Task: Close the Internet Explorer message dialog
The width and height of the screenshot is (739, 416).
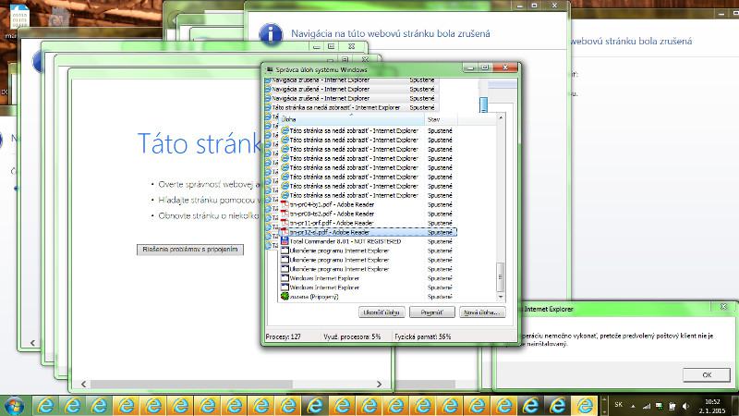Action: (x=723, y=307)
